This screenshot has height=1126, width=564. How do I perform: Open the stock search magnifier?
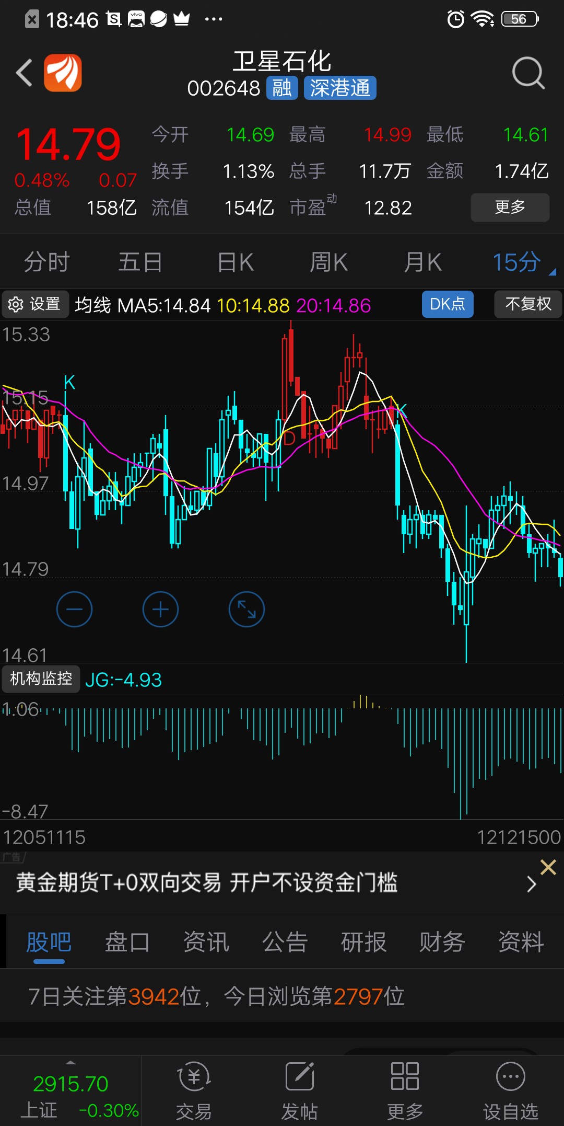tap(528, 73)
